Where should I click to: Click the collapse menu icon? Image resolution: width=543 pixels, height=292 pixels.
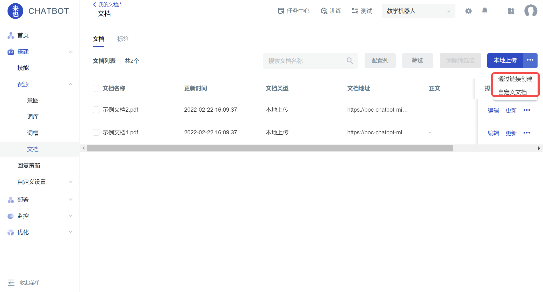11,283
